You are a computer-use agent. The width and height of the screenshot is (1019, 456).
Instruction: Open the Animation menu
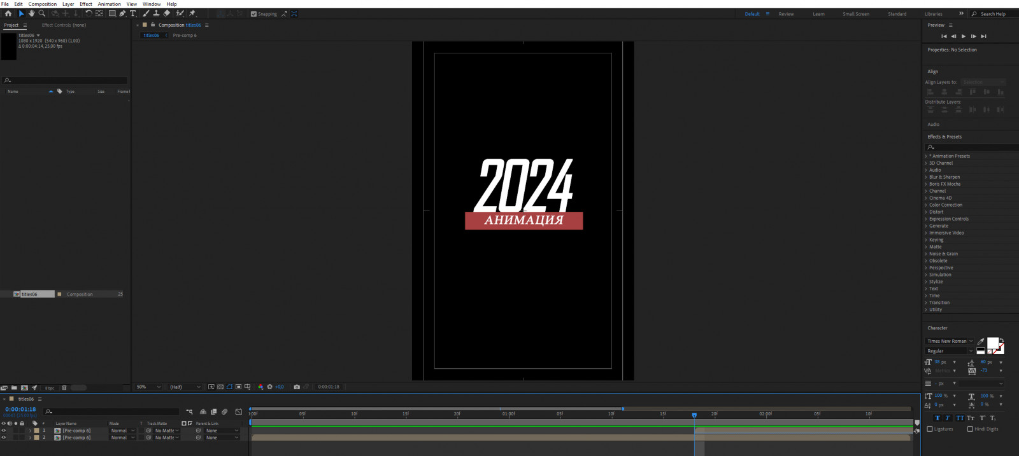(110, 4)
